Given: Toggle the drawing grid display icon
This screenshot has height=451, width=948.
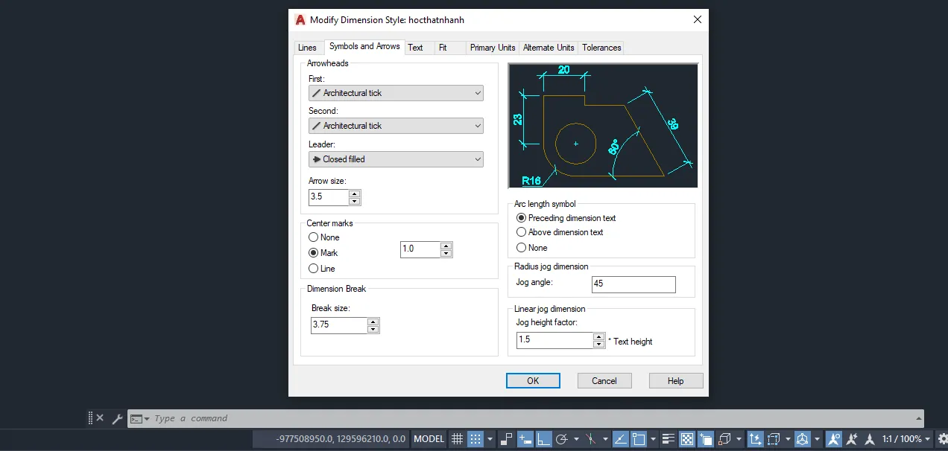Looking at the screenshot, I should [457, 439].
